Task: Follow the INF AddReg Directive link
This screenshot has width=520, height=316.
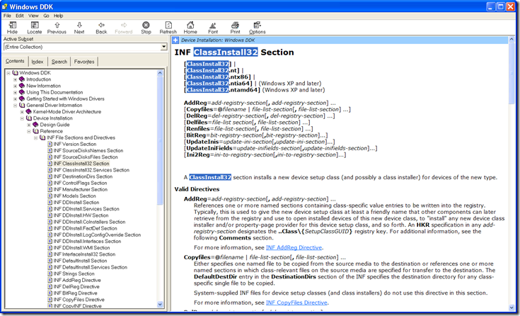Action: (x=294, y=247)
